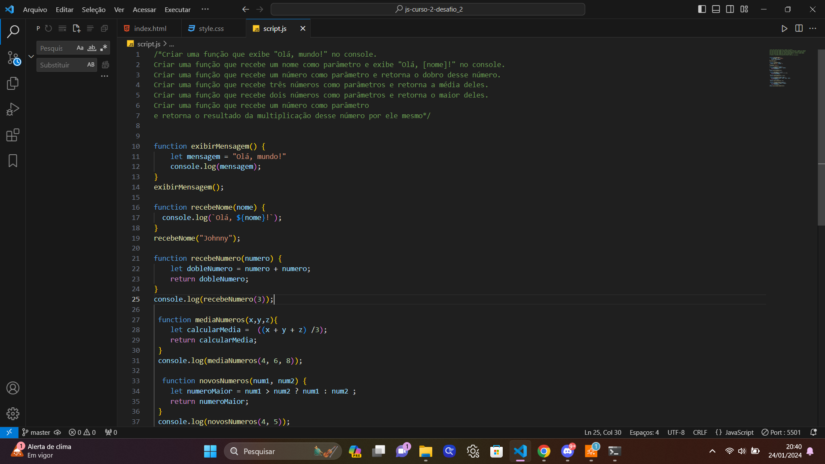The height and width of the screenshot is (464, 825).
Task: Change end of line CRLF
Action: pos(700,432)
